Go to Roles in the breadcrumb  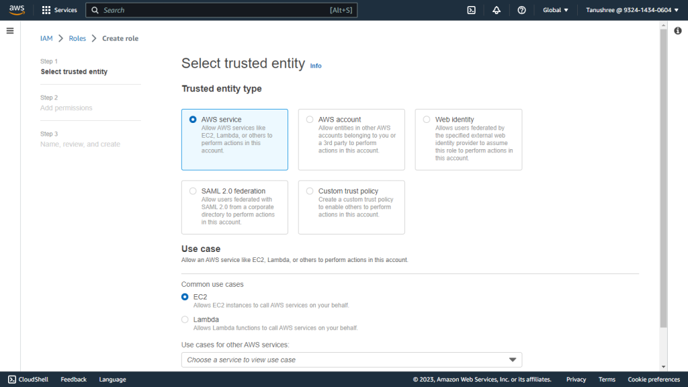pos(77,38)
